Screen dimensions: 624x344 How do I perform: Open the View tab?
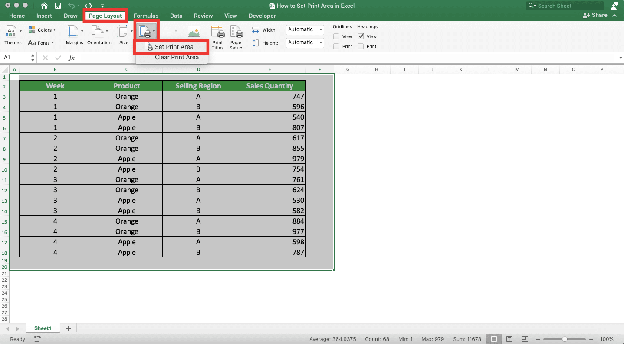click(230, 16)
